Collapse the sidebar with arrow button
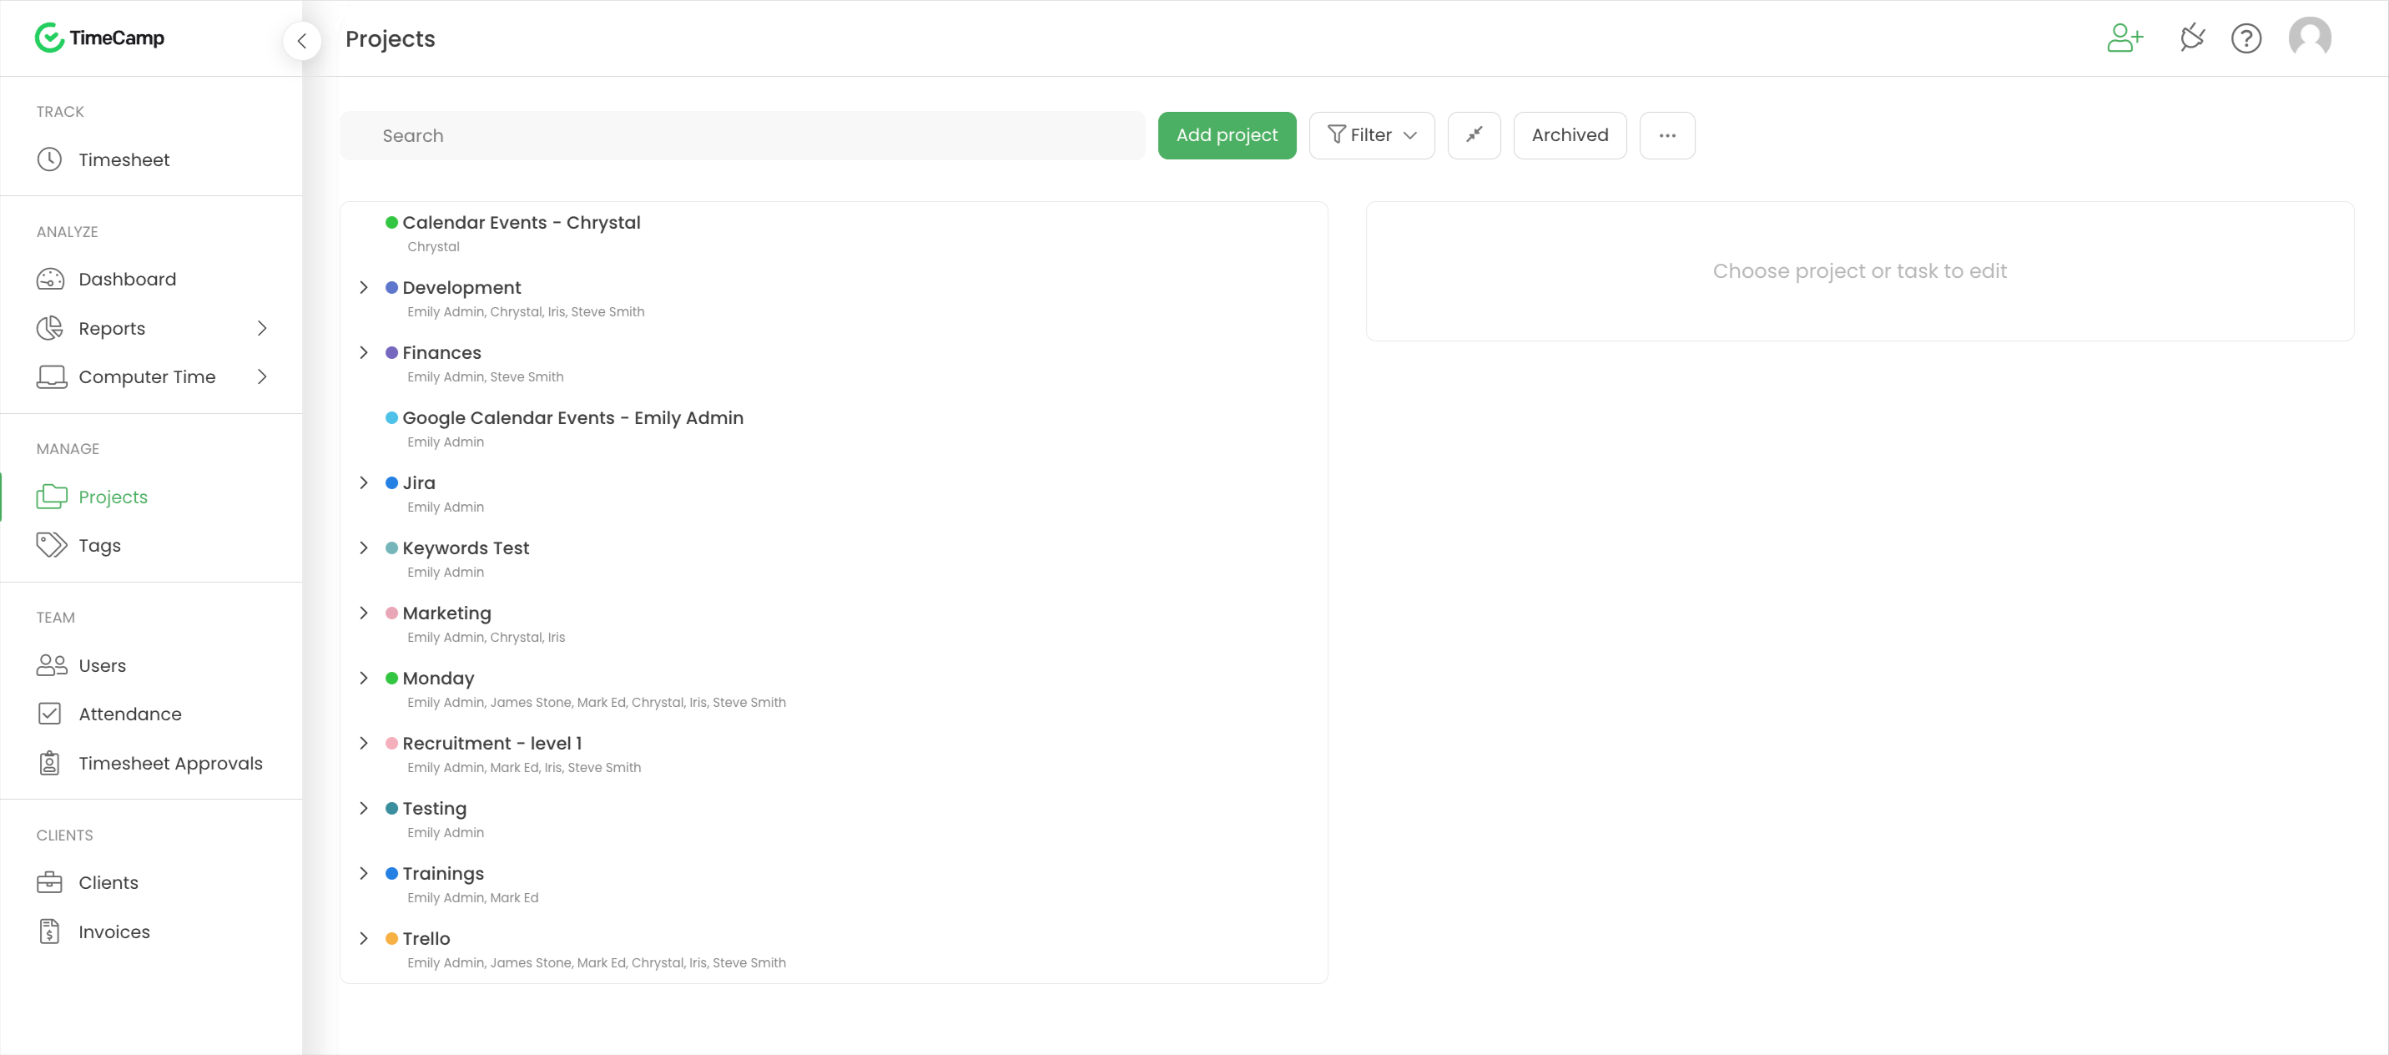 pyautogui.click(x=301, y=40)
